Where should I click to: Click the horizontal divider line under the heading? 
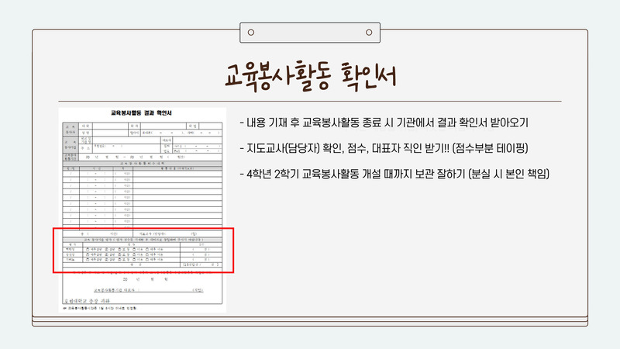[x=310, y=102]
